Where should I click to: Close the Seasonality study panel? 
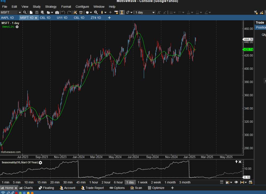click(240, 162)
